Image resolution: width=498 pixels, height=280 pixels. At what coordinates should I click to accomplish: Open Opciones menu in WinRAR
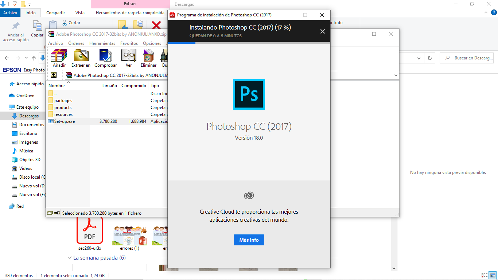coord(152,43)
